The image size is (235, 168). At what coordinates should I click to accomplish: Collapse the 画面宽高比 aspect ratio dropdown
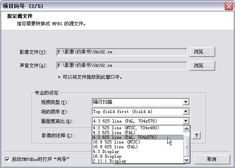[x=186, y=121]
